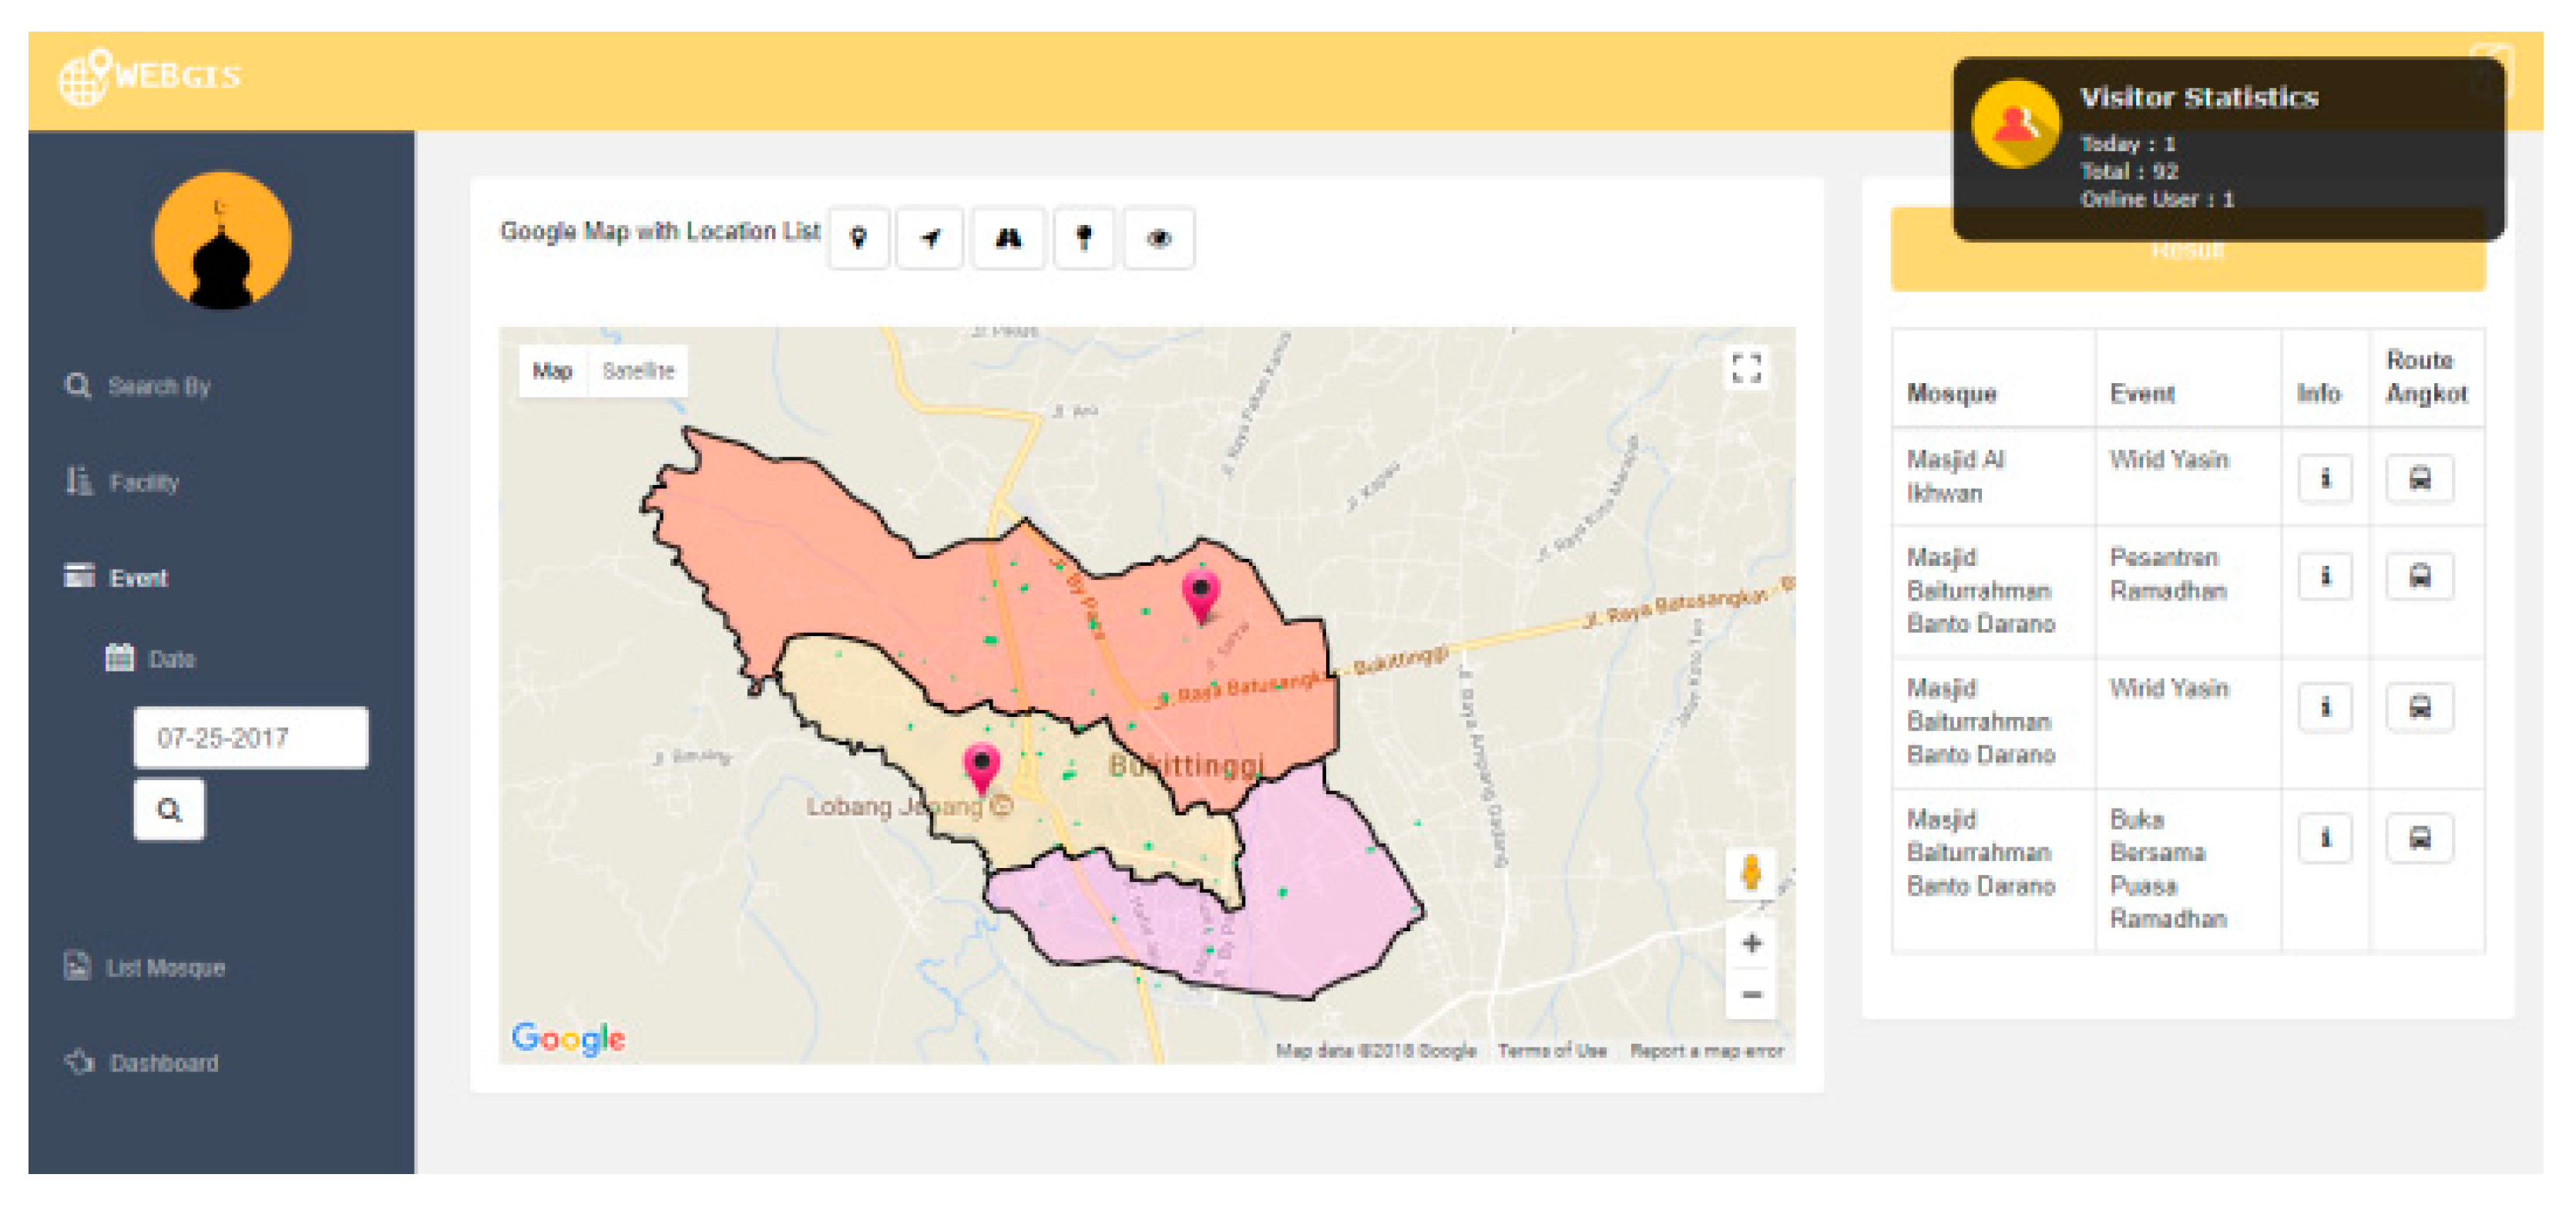Screen dimensions: 2576x1208
Task: Go to Dashboard from sidebar
Action: 163,1063
